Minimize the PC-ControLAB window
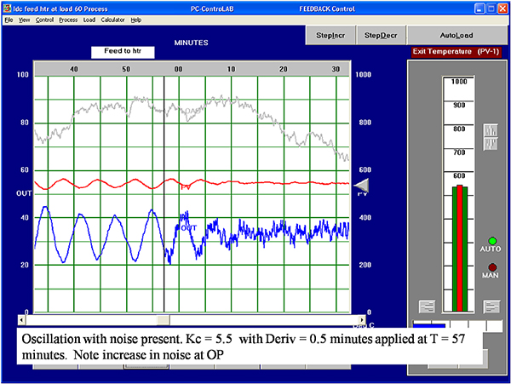Screen dimensions: 511x384 (479, 9)
